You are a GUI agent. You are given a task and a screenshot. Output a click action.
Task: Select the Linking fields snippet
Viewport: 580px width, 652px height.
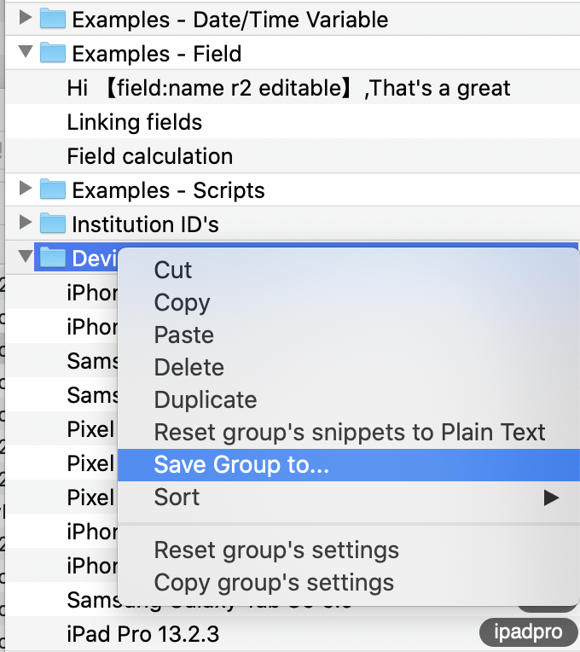point(293,122)
